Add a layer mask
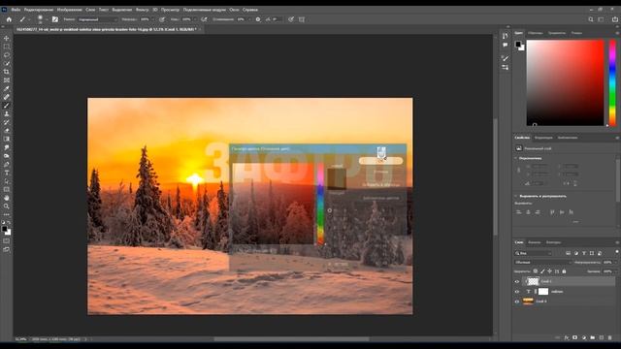The height and width of the screenshot is (349, 621). click(575, 337)
